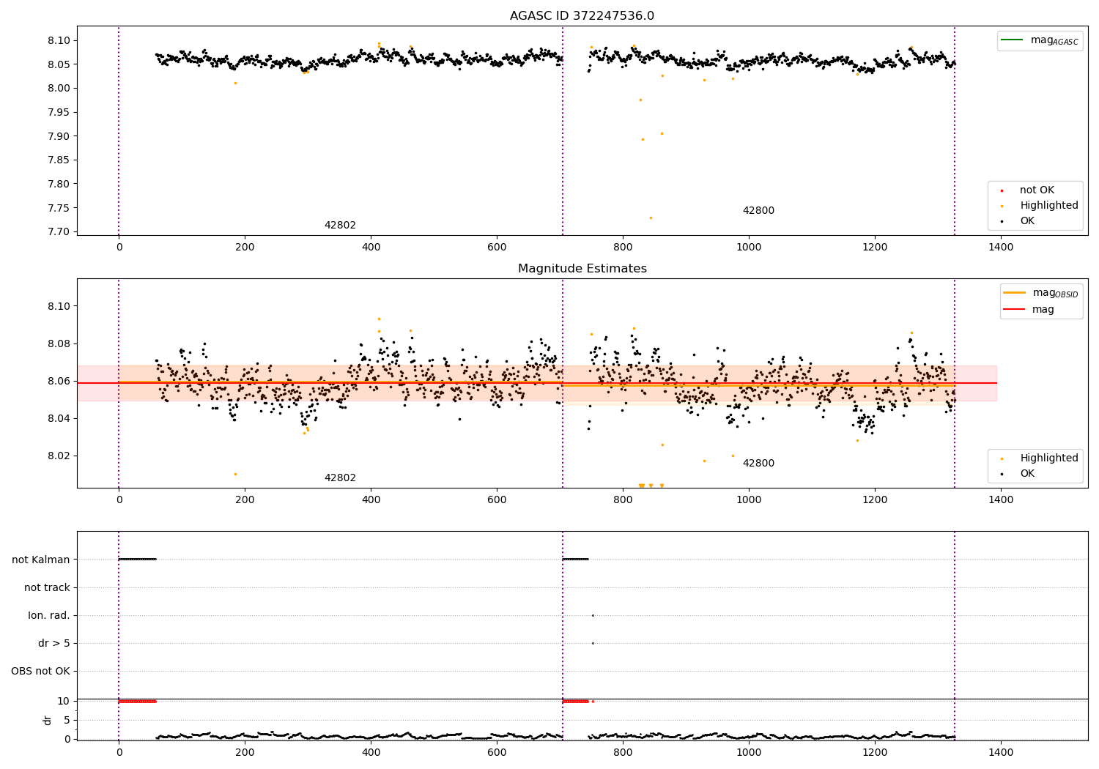1099x769 pixels.
Task: Click the single dot on dr > 5 row
Action: (593, 643)
